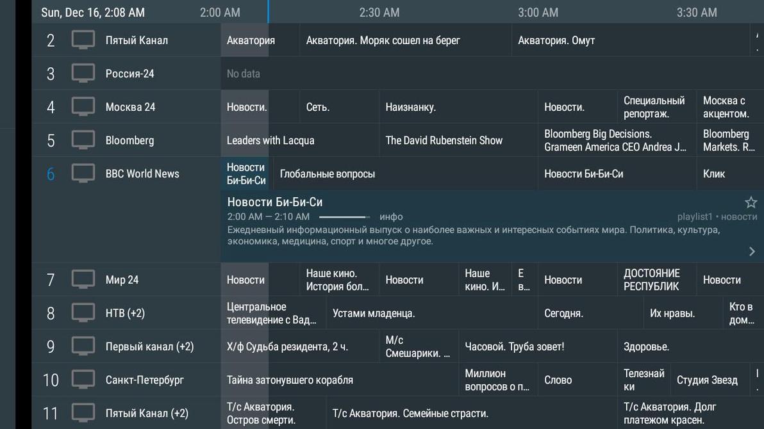Image resolution: width=764 pixels, height=429 pixels.
Task: Click the BBC World News channel icon
Action: (x=83, y=173)
